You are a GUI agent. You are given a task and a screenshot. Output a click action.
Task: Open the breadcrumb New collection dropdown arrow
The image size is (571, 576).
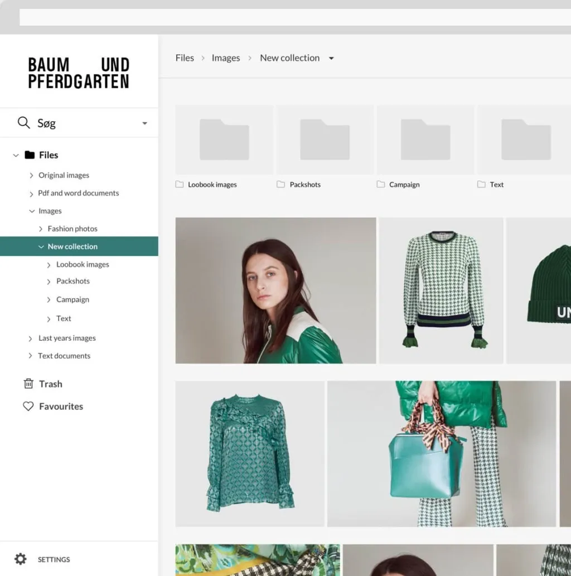pyautogui.click(x=331, y=59)
